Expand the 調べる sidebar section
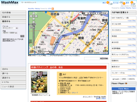Screen dimensions: 137x102 click(13, 73)
